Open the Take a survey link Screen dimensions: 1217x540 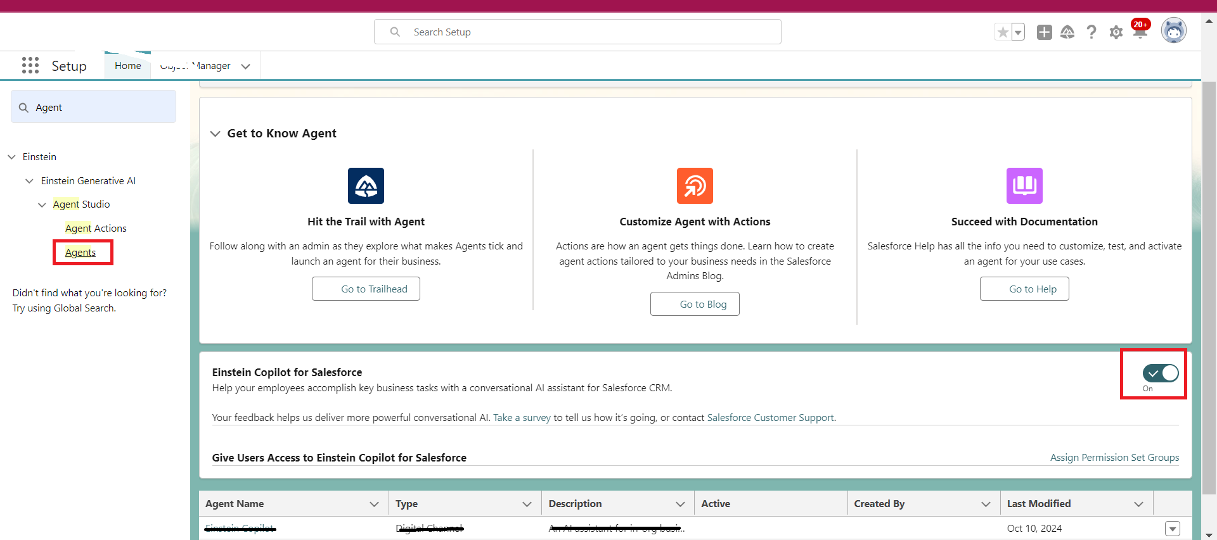point(522,418)
